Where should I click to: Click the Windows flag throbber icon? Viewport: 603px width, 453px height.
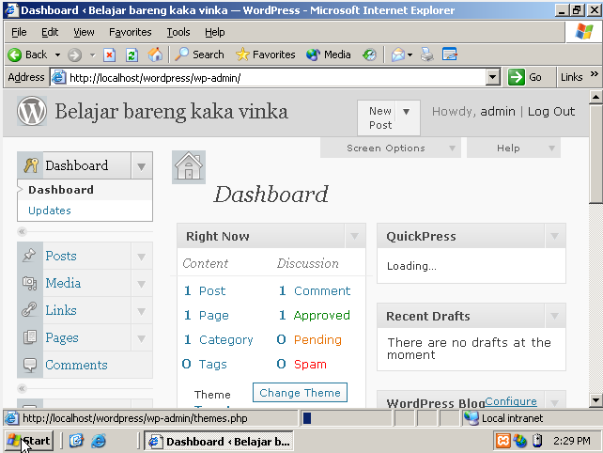(x=584, y=32)
